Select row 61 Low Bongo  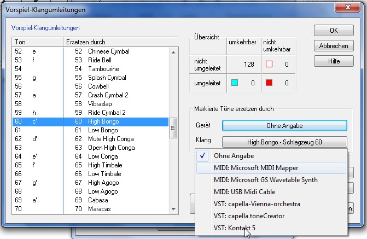point(90,130)
